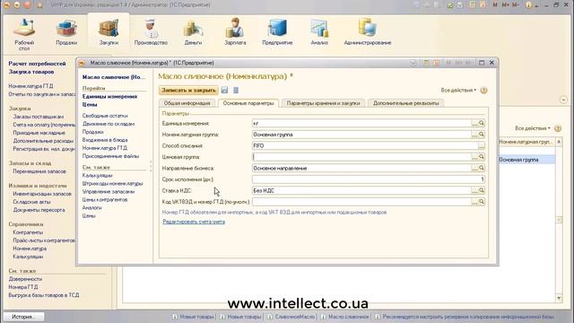Open Все действия menu in background list window
The width and height of the screenshot is (574, 323).
pos(532,128)
